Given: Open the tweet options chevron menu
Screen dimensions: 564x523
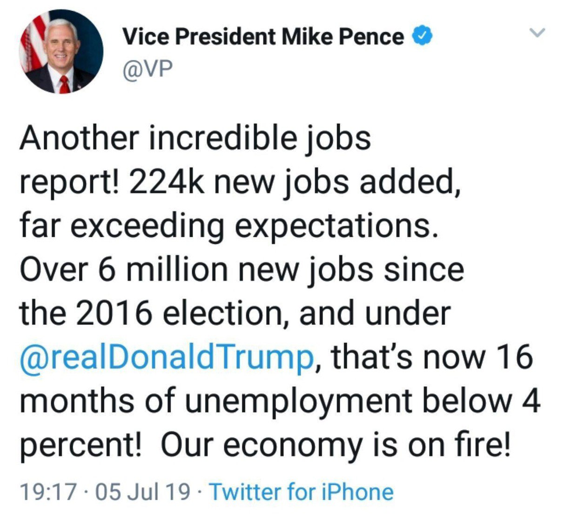Looking at the screenshot, I should click(x=538, y=33).
